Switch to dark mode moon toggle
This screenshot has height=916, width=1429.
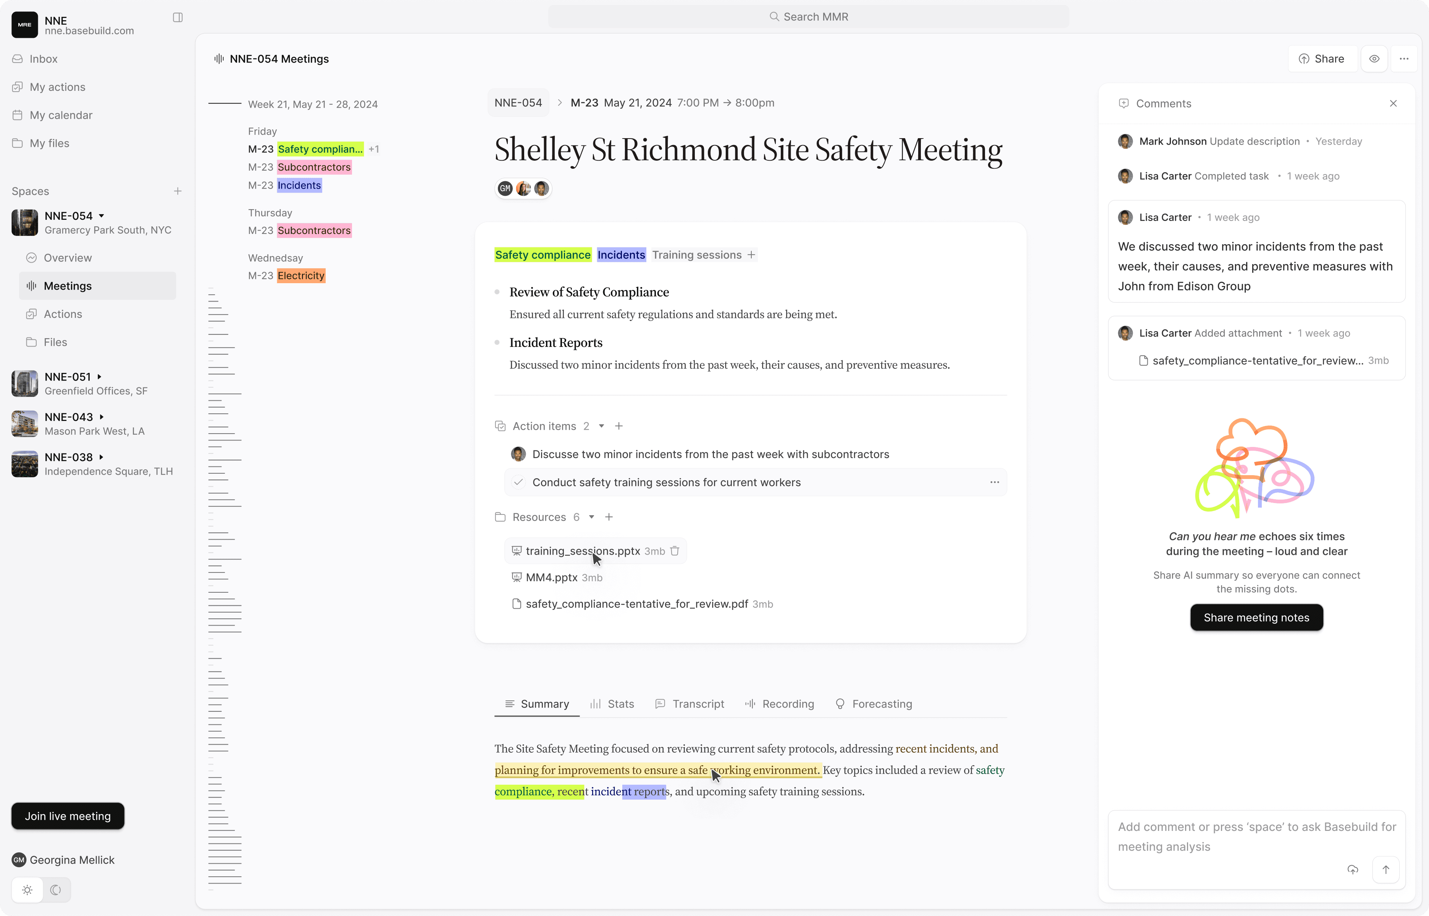click(56, 890)
